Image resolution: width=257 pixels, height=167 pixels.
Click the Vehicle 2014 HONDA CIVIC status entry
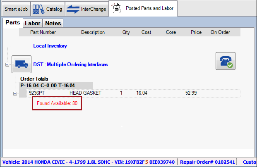pyautogui.click(x=89, y=162)
